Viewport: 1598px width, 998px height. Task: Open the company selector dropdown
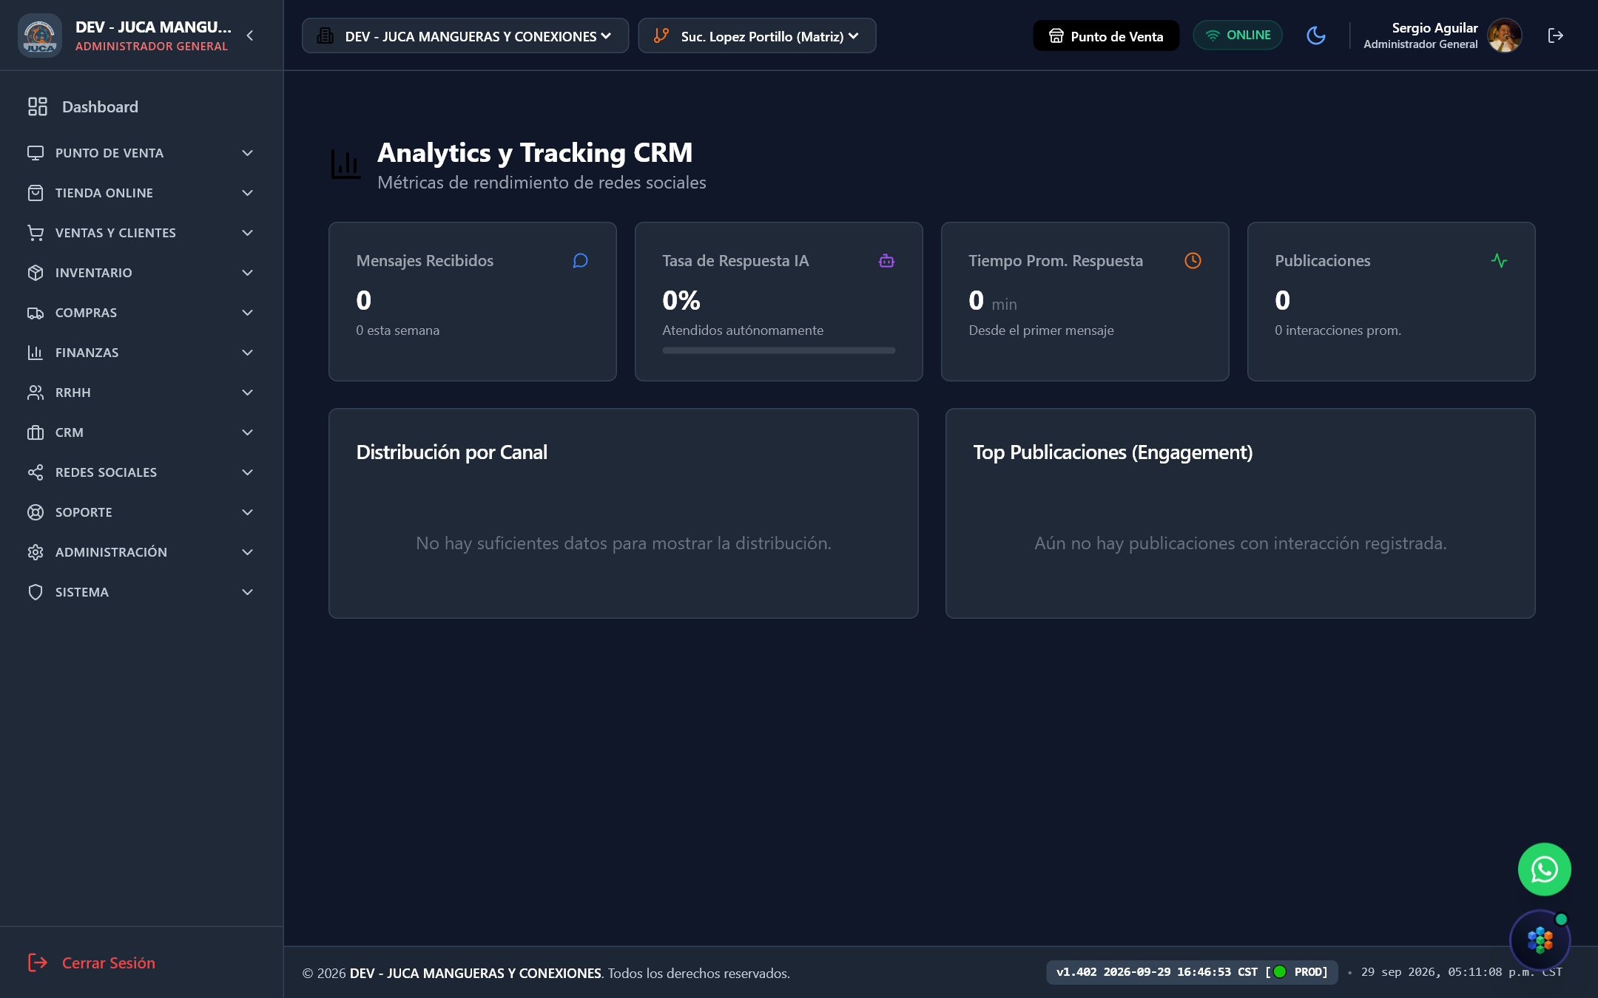coord(465,35)
